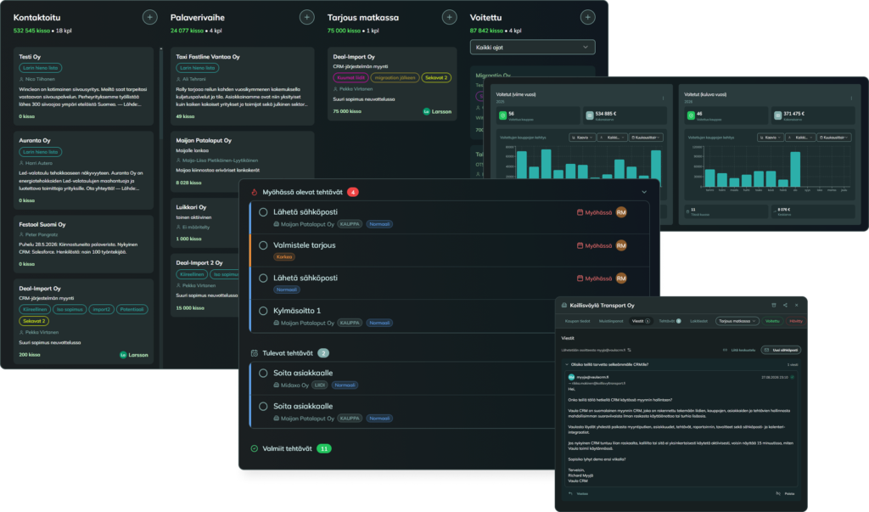Click Vastaa to reply to the email
This screenshot has height=512, width=869.
(579, 493)
